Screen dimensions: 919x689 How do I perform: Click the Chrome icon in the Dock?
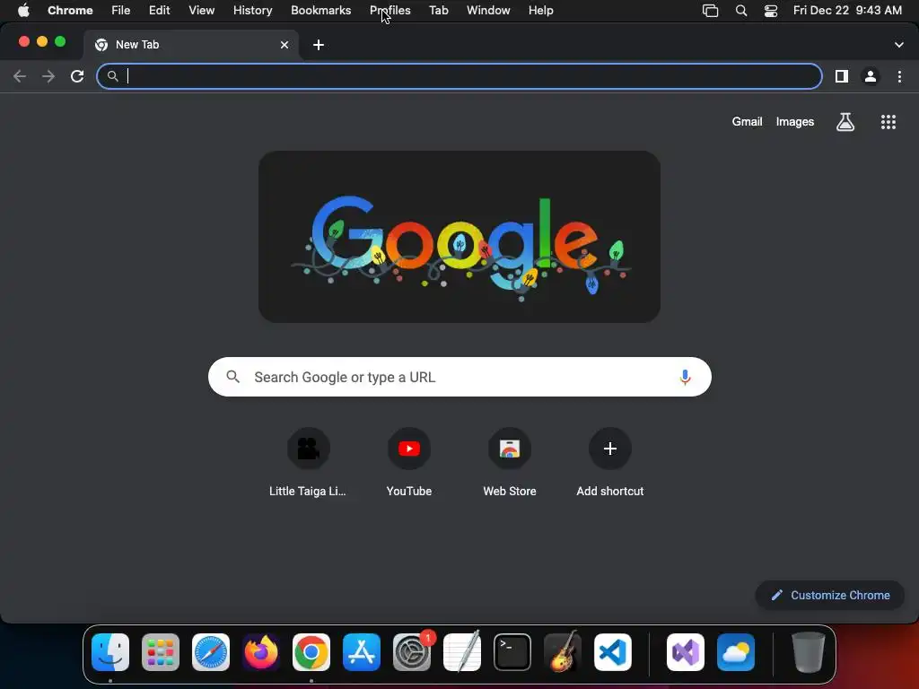coord(311,652)
